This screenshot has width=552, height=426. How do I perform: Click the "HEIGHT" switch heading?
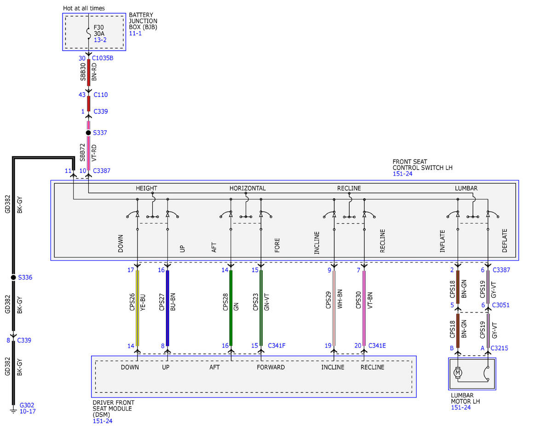pyautogui.click(x=146, y=188)
